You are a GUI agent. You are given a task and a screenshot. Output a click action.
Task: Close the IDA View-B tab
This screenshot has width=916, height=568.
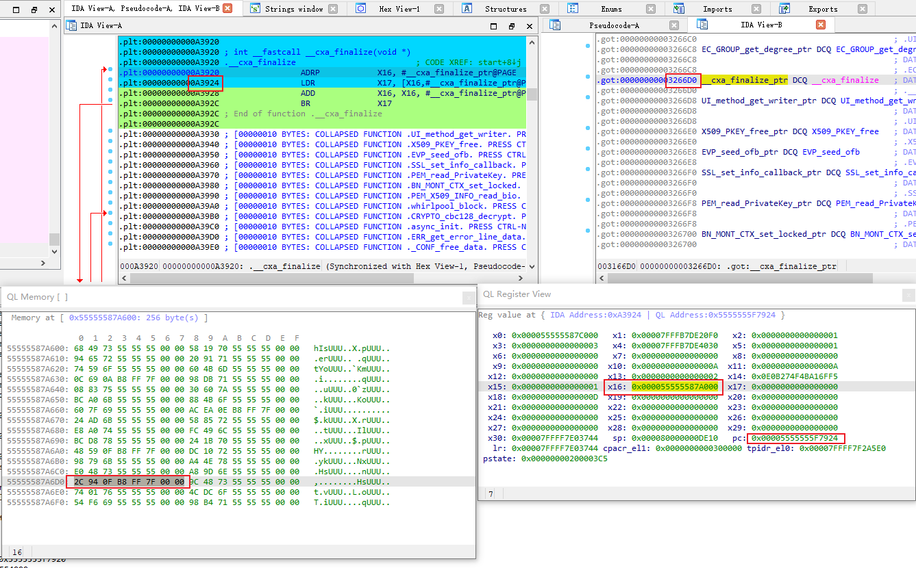[820, 25]
